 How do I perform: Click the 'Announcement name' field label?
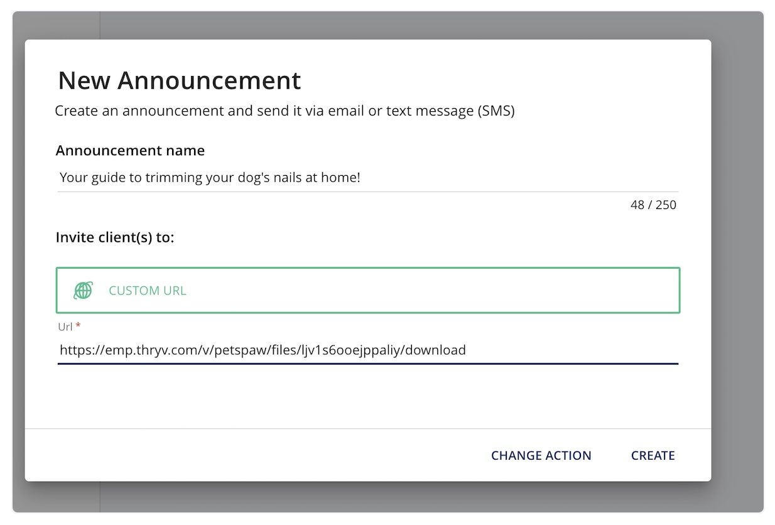pyautogui.click(x=130, y=151)
